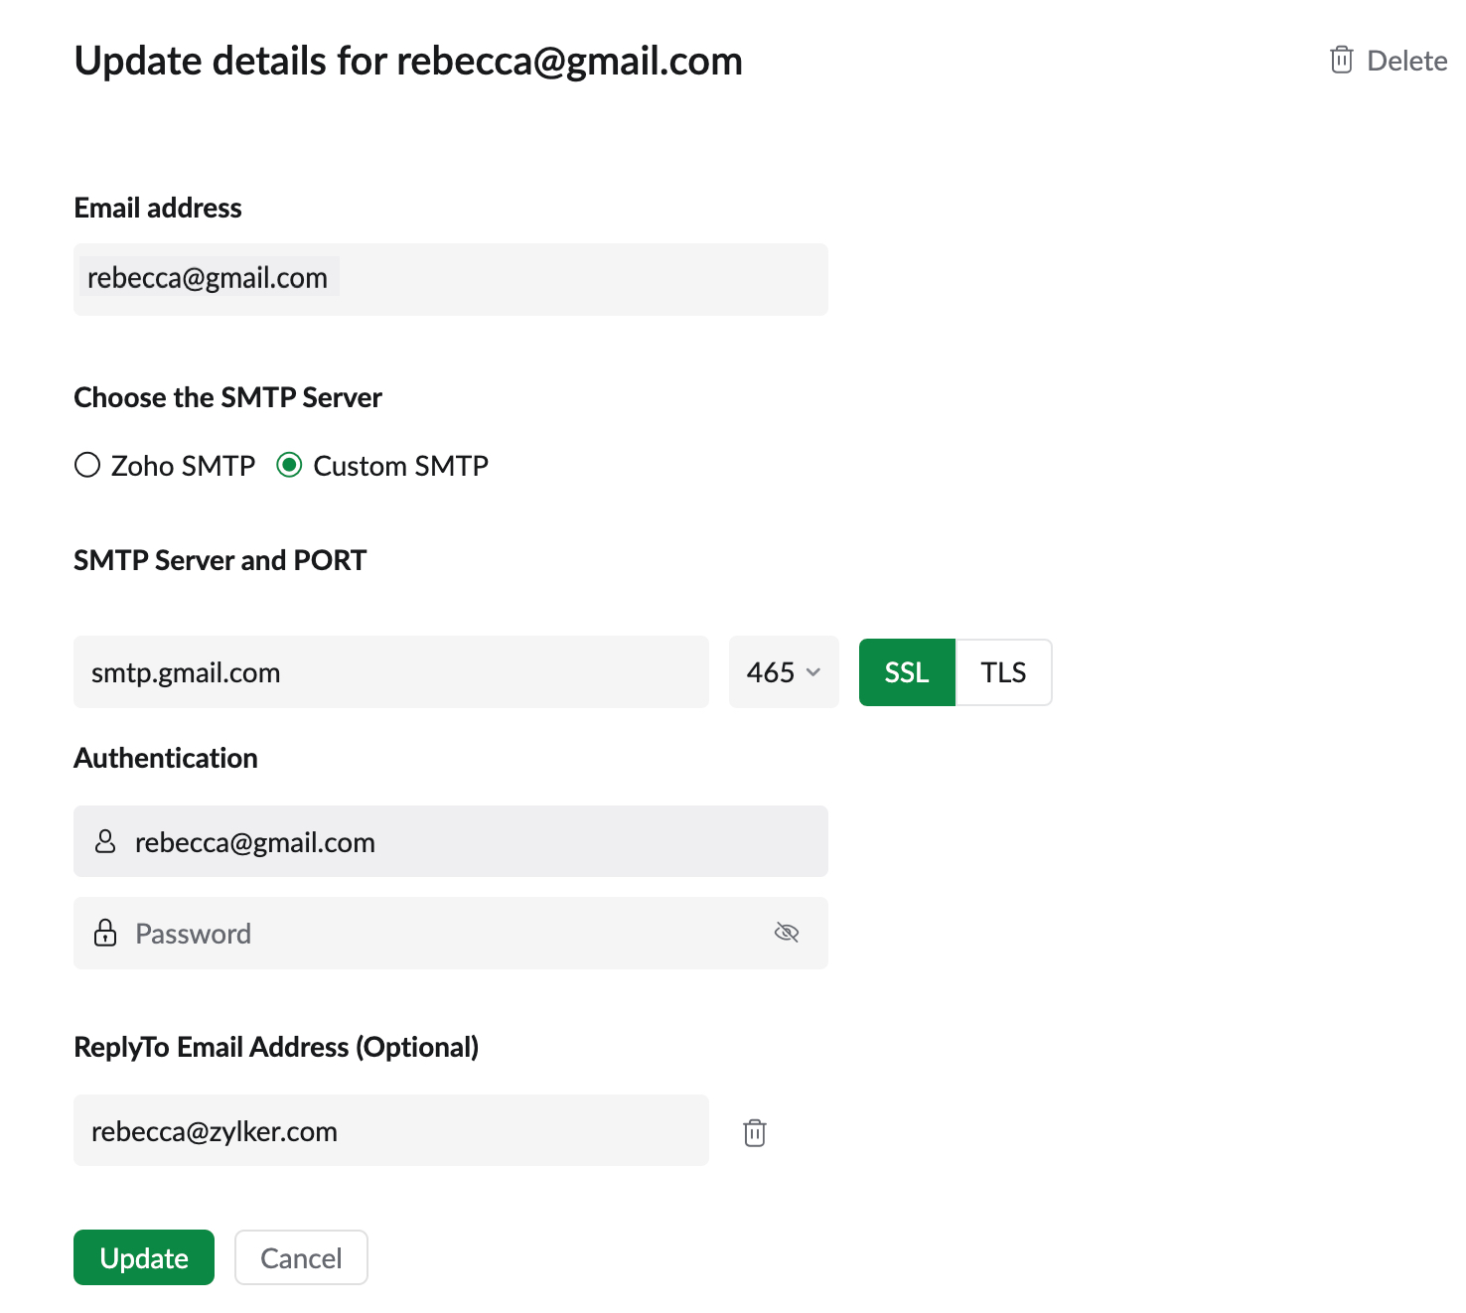
Task: Click the page heading "Update details for rebecca@gmail.com"
Action: [x=408, y=62]
